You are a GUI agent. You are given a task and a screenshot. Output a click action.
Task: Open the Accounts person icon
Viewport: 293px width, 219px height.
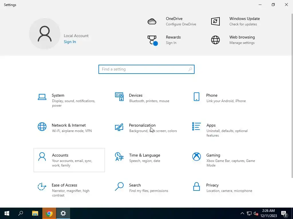42,157
